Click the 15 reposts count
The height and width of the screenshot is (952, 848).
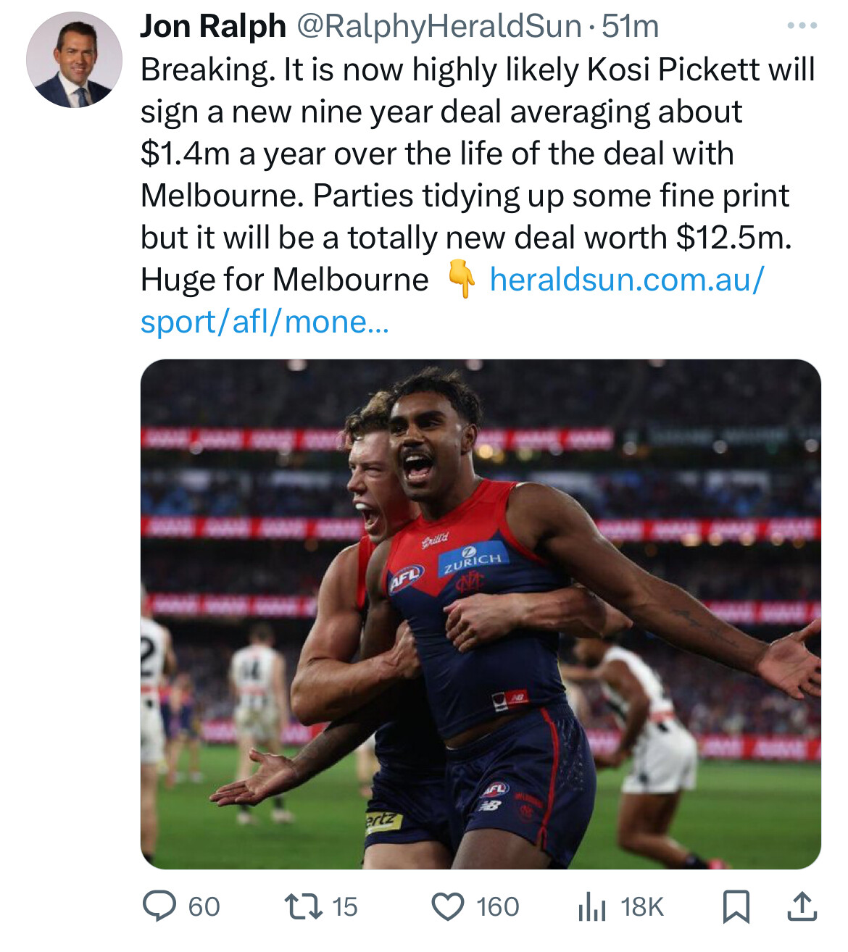click(x=344, y=906)
